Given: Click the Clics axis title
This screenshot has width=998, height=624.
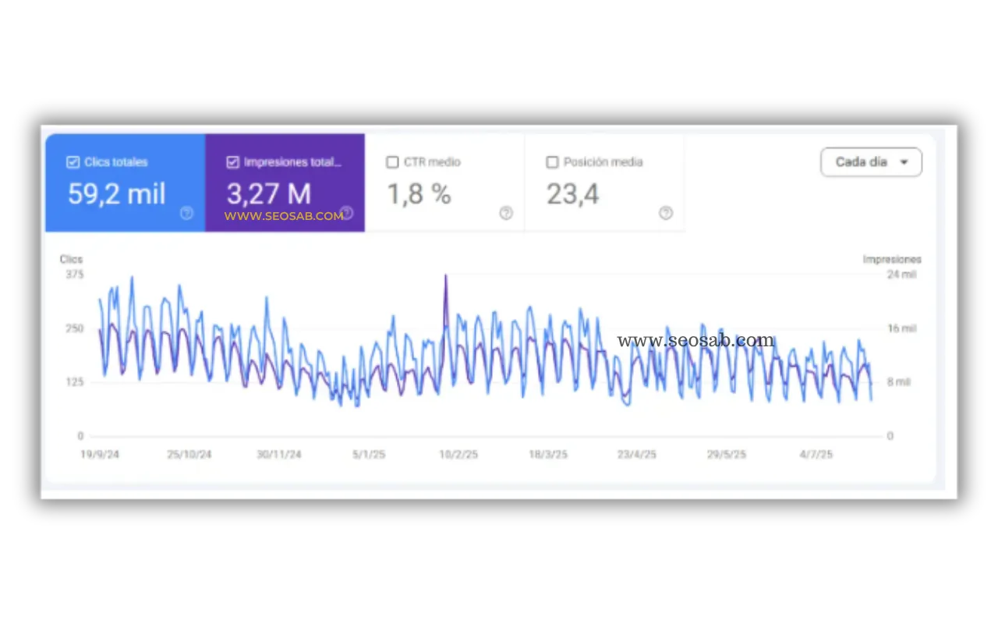Looking at the screenshot, I should tap(71, 259).
